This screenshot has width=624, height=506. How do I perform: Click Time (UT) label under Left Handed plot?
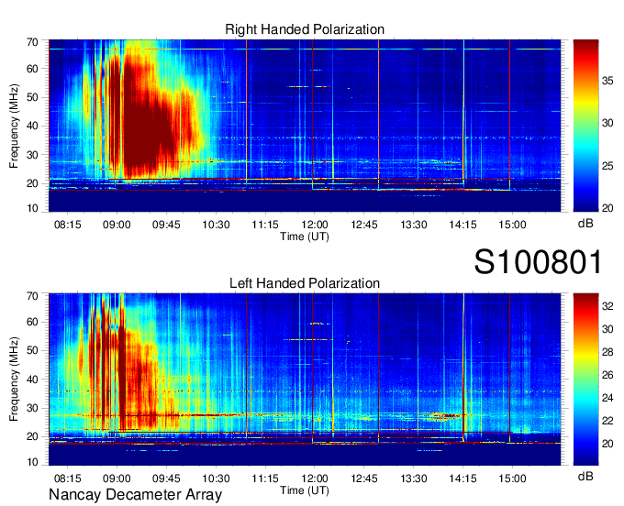[x=305, y=490]
